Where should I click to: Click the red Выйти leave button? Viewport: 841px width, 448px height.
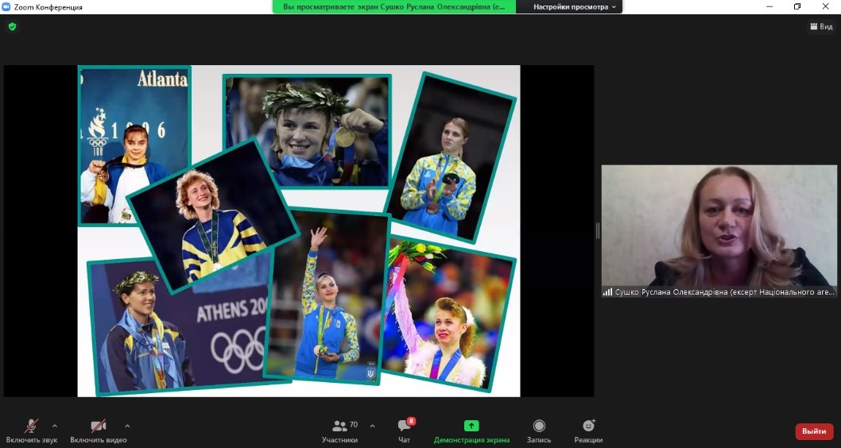(814, 431)
